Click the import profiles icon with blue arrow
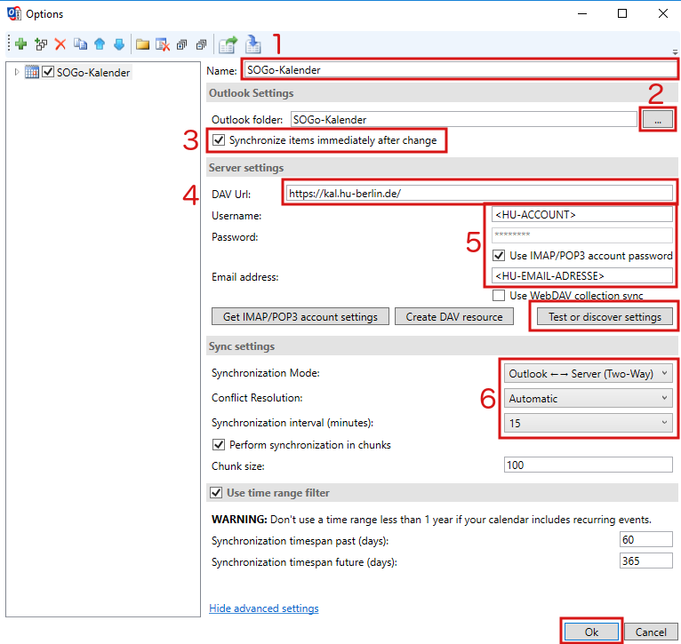Image resolution: width=681 pixels, height=644 pixels. [253, 44]
